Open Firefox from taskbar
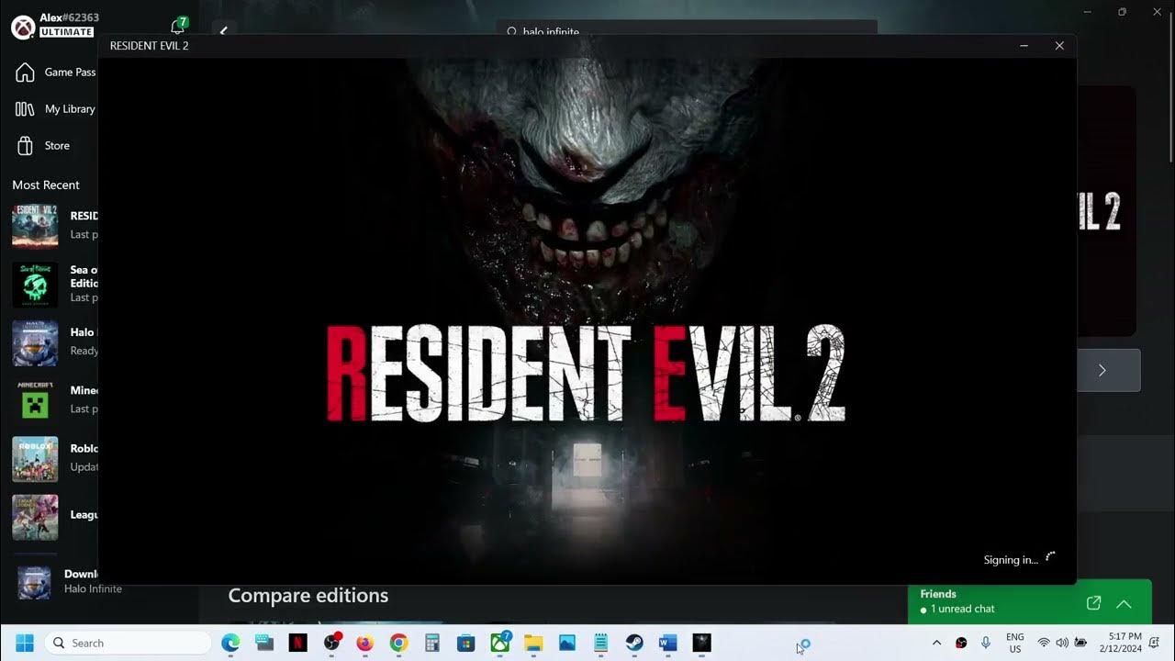This screenshot has height=661, width=1175. [x=364, y=643]
